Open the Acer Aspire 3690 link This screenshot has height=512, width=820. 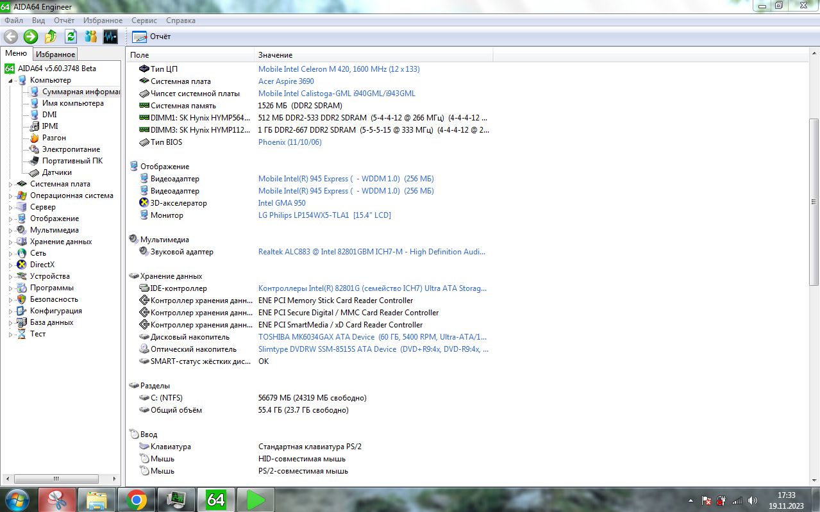(x=286, y=81)
